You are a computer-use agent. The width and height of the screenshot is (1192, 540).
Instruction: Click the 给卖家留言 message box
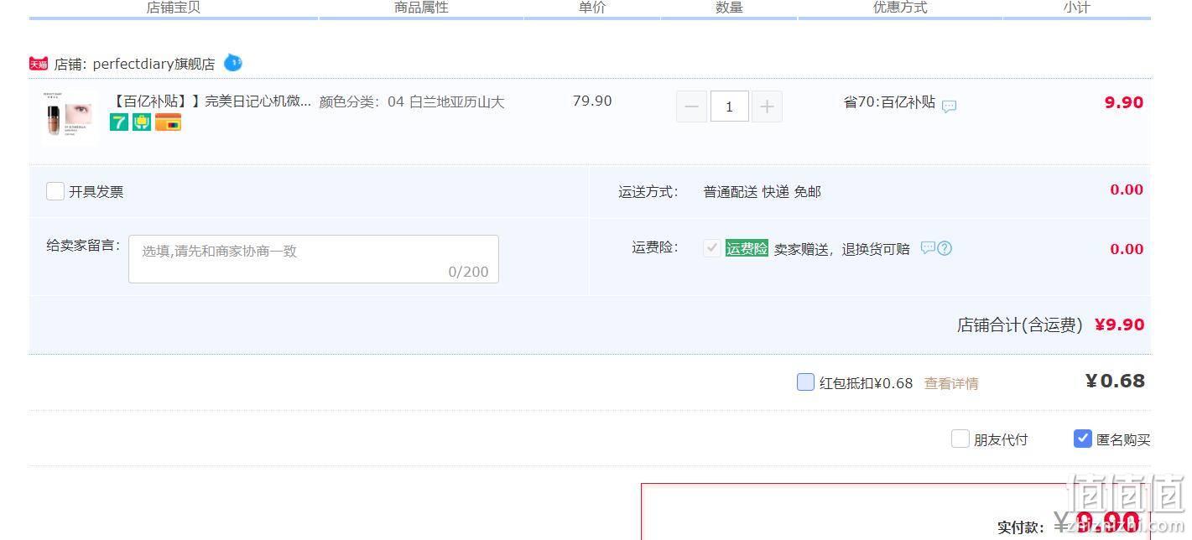coord(314,259)
